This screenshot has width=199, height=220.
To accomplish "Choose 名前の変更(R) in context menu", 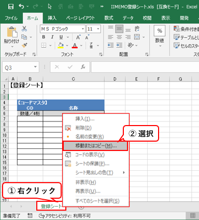I will point(96,137).
